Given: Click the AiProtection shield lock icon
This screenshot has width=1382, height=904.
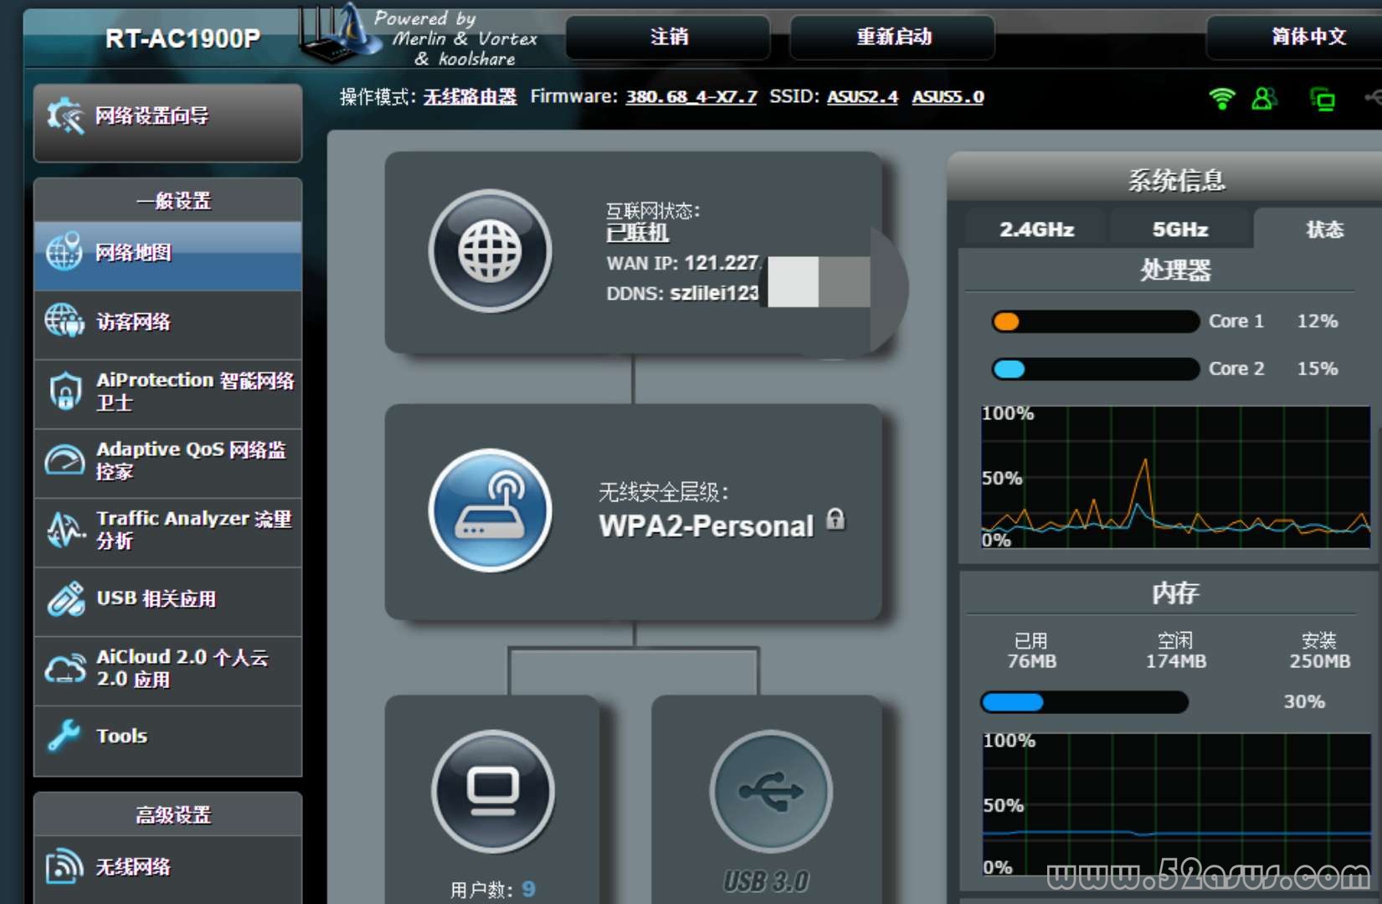Looking at the screenshot, I should [x=65, y=392].
